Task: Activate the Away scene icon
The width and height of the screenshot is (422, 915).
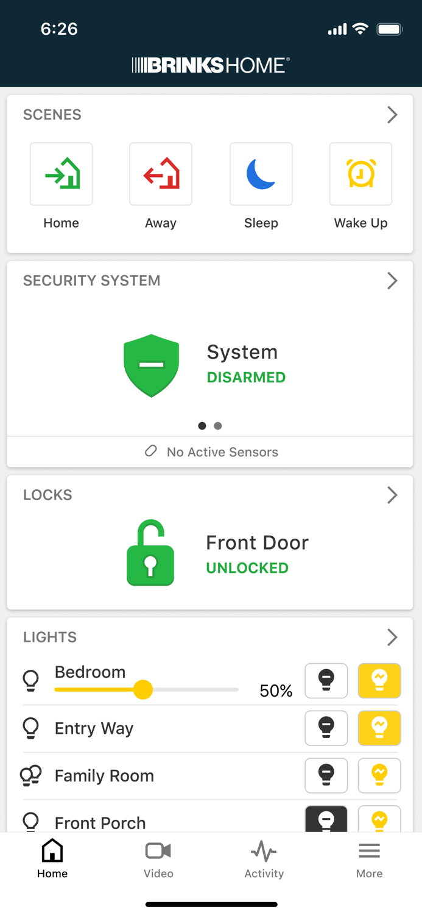Action: (x=160, y=174)
